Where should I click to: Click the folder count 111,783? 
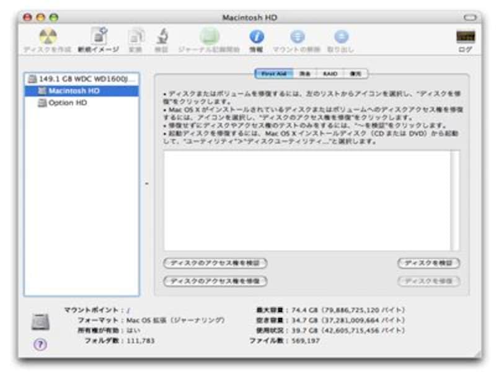141,340
